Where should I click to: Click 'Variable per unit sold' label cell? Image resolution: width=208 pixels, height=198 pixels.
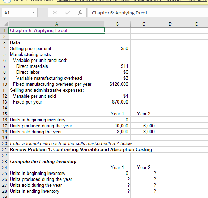(x=57, y=96)
